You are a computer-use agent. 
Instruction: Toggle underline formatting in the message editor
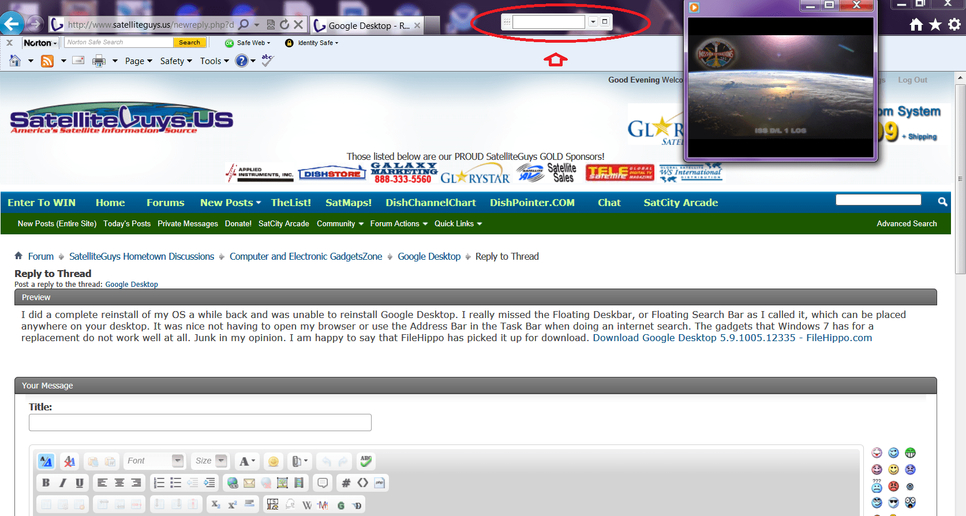[80, 483]
